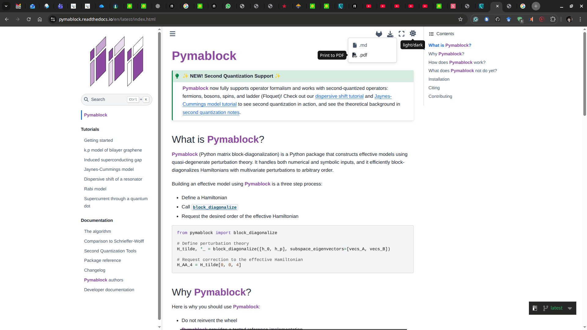Click the Read the Docs flyout icon
The width and height of the screenshot is (587, 330).
(535, 308)
